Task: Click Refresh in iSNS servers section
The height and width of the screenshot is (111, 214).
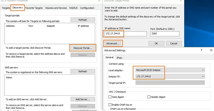Action: [x=83, y=71]
